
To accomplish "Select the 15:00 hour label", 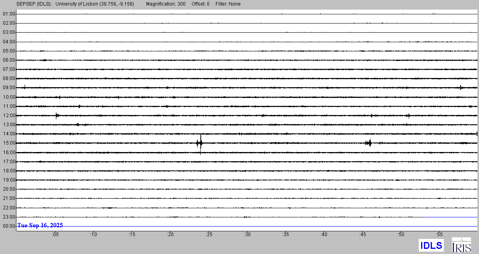I will point(8,143).
